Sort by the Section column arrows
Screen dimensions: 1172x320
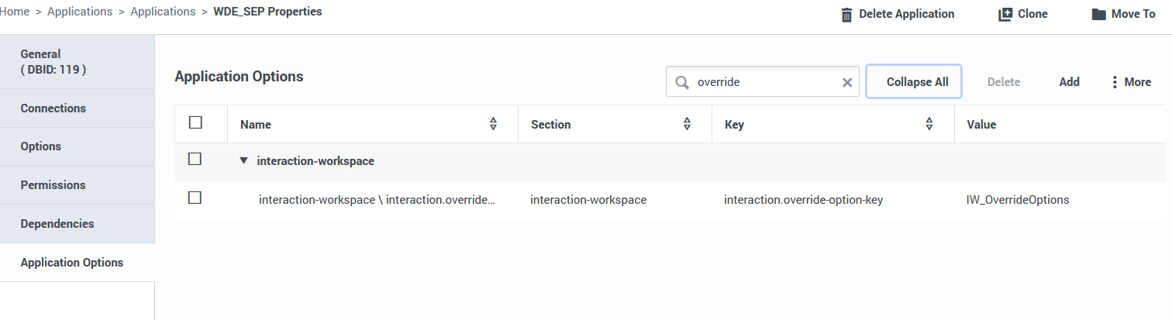coord(687,124)
